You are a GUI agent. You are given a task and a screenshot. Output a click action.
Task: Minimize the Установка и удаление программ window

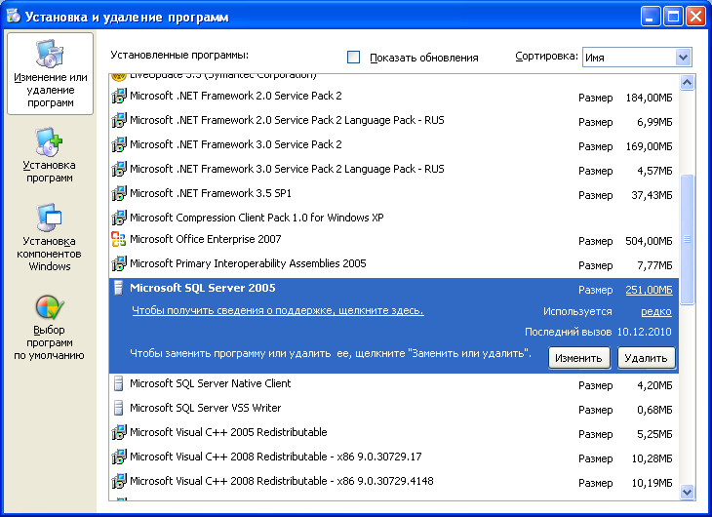coord(651,17)
